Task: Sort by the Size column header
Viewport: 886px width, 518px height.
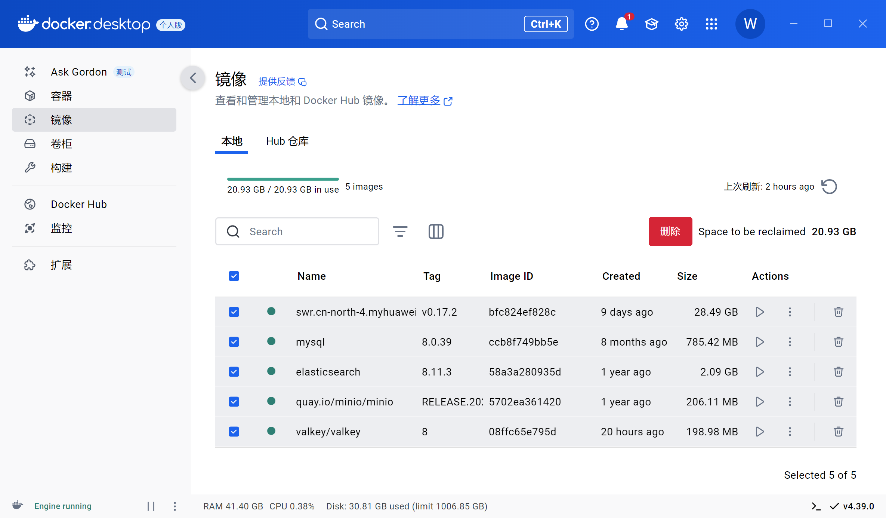Action: click(687, 276)
